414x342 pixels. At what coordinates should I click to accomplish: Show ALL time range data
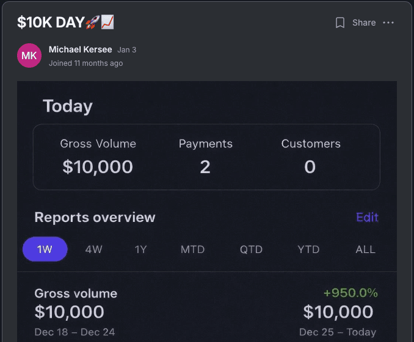coord(365,249)
